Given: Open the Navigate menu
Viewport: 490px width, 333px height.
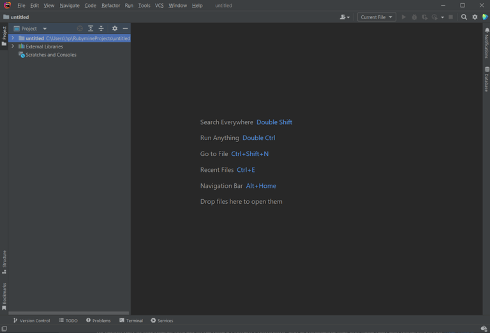Looking at the screenshot, I should [70, 6].
